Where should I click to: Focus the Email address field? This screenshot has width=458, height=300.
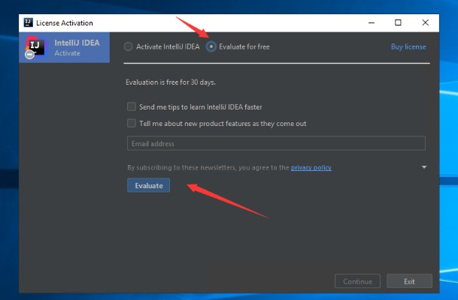pos(276,143)
